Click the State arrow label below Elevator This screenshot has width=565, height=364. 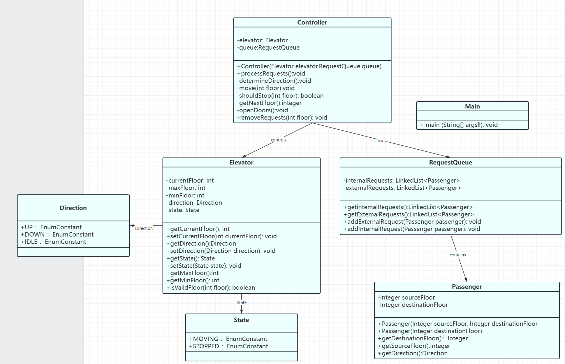point(242,302)
